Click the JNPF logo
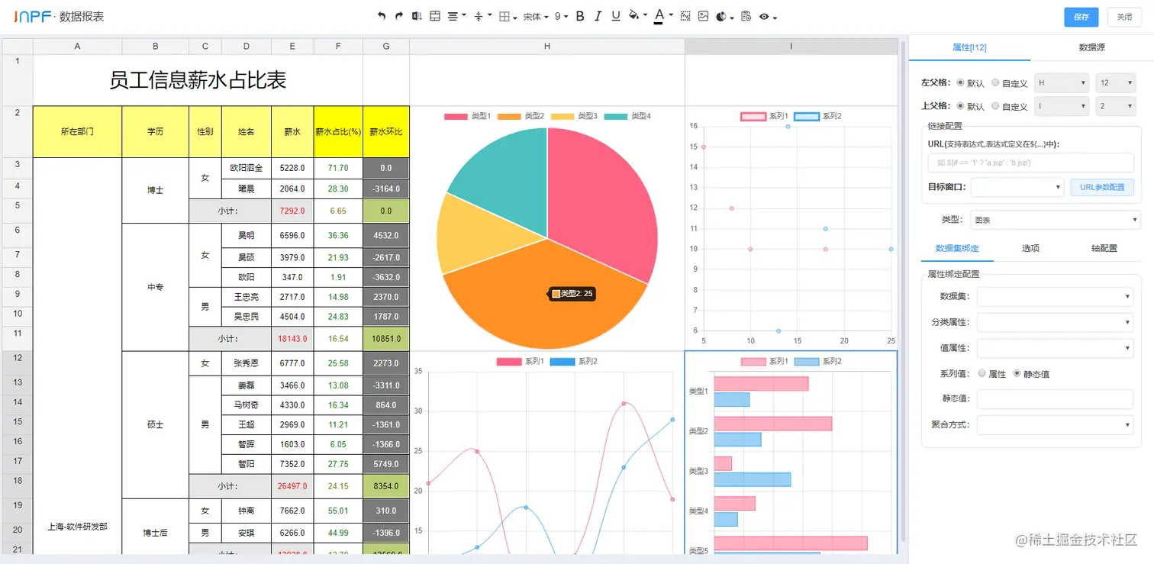 pyautogui.click(x=34, y=16)
